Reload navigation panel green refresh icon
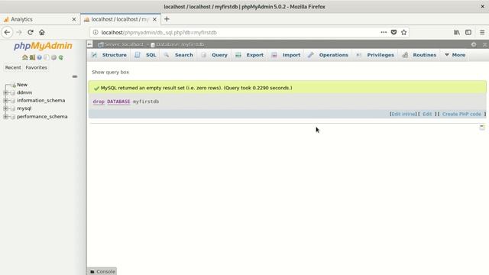The image size is (489, 275). (61, 57)
